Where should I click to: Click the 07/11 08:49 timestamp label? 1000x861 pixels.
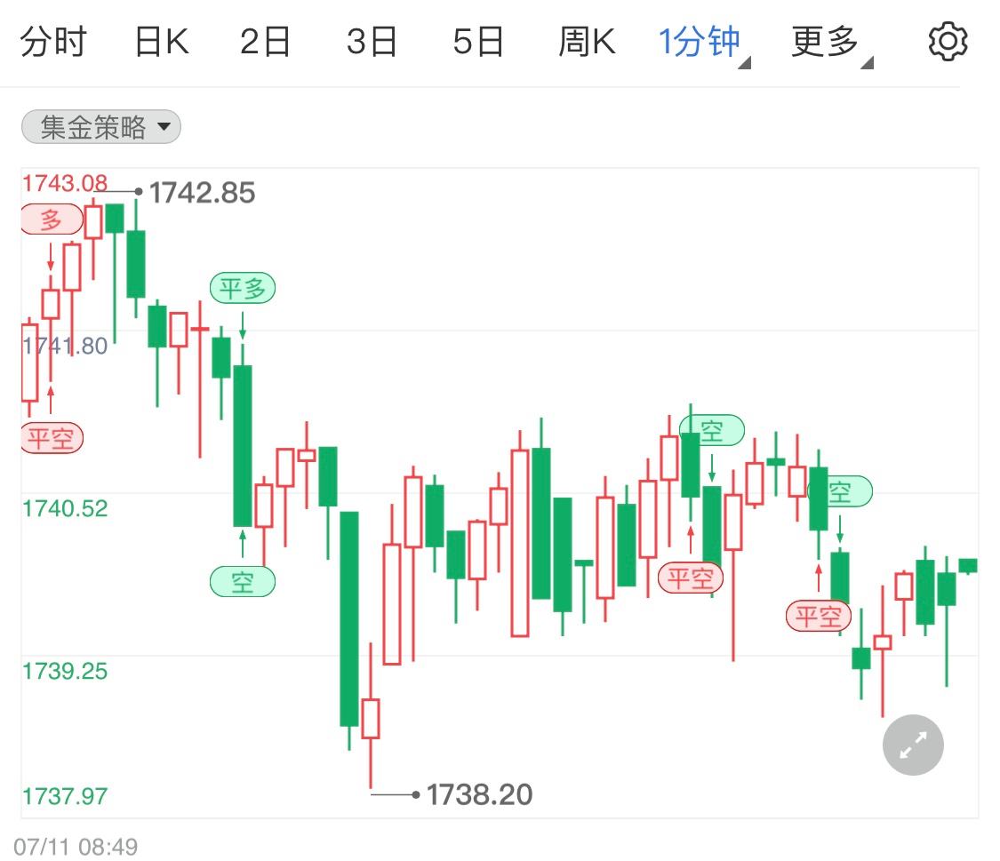coord(73,847)
